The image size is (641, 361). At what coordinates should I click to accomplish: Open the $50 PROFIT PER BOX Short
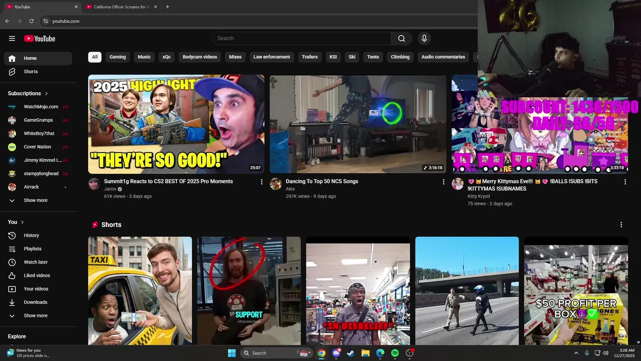(x=576, y=291)
